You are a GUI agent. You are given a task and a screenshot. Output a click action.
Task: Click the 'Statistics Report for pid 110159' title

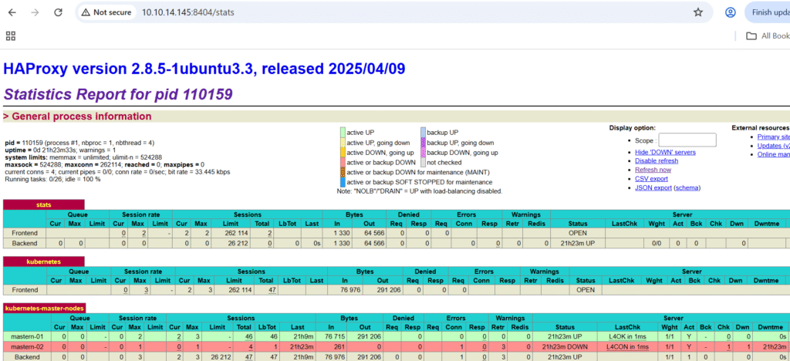(118, 93)
